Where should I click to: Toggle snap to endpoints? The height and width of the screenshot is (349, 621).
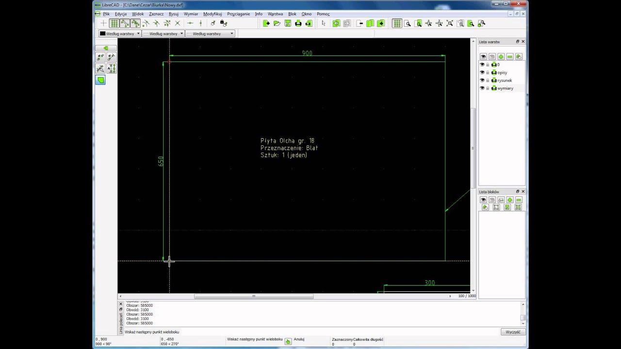tap(125, 23)
